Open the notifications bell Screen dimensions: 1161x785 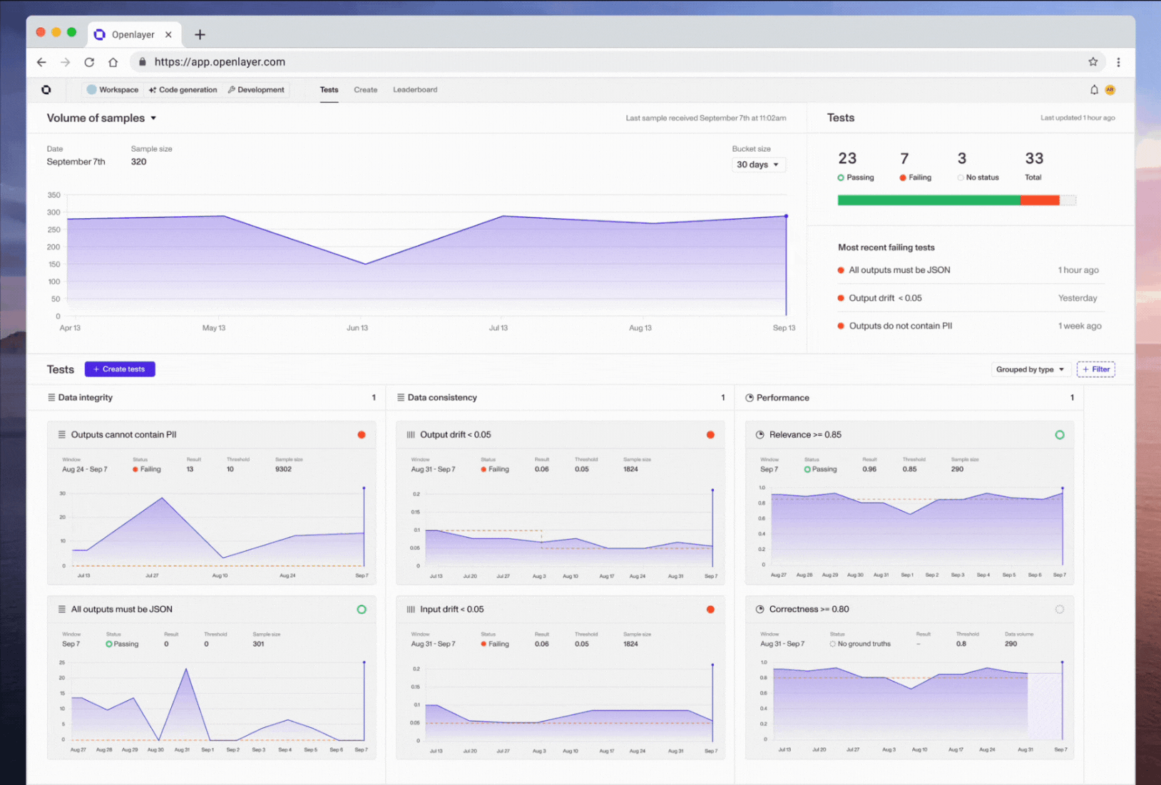point(1094,90)
